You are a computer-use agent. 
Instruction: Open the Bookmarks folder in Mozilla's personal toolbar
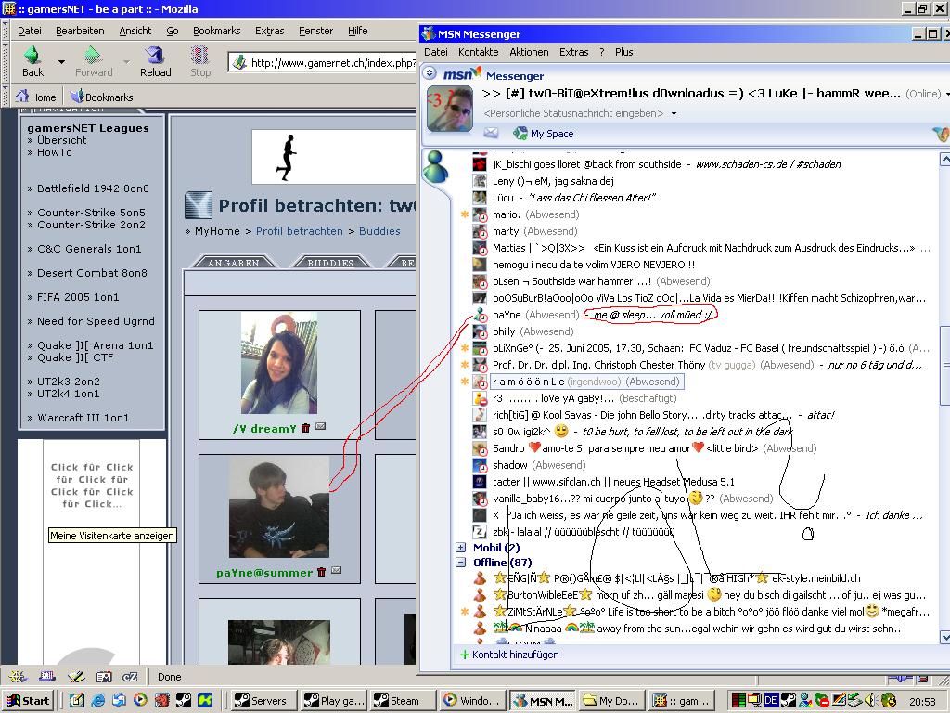101,97
